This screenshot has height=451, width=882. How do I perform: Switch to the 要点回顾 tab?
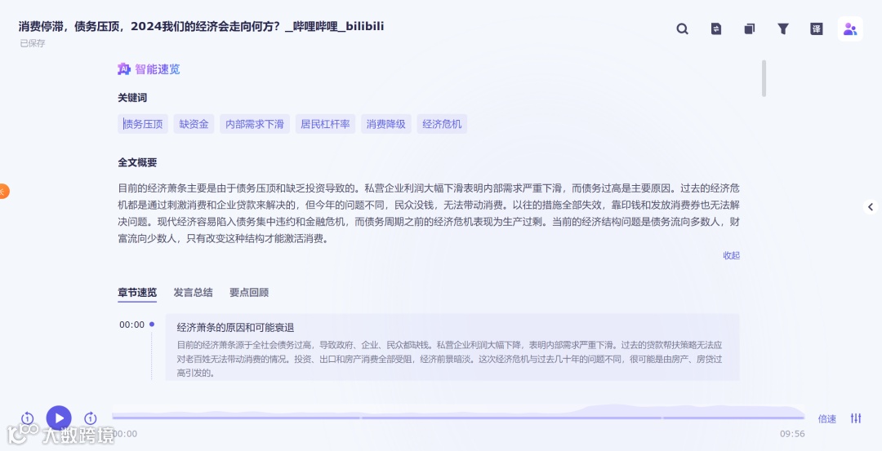coord(249,293)
